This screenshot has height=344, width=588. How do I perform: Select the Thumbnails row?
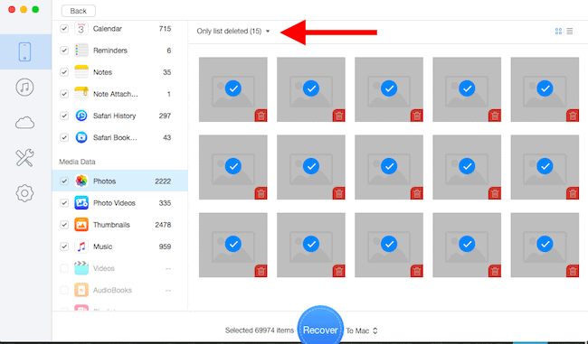click(119, 225)
